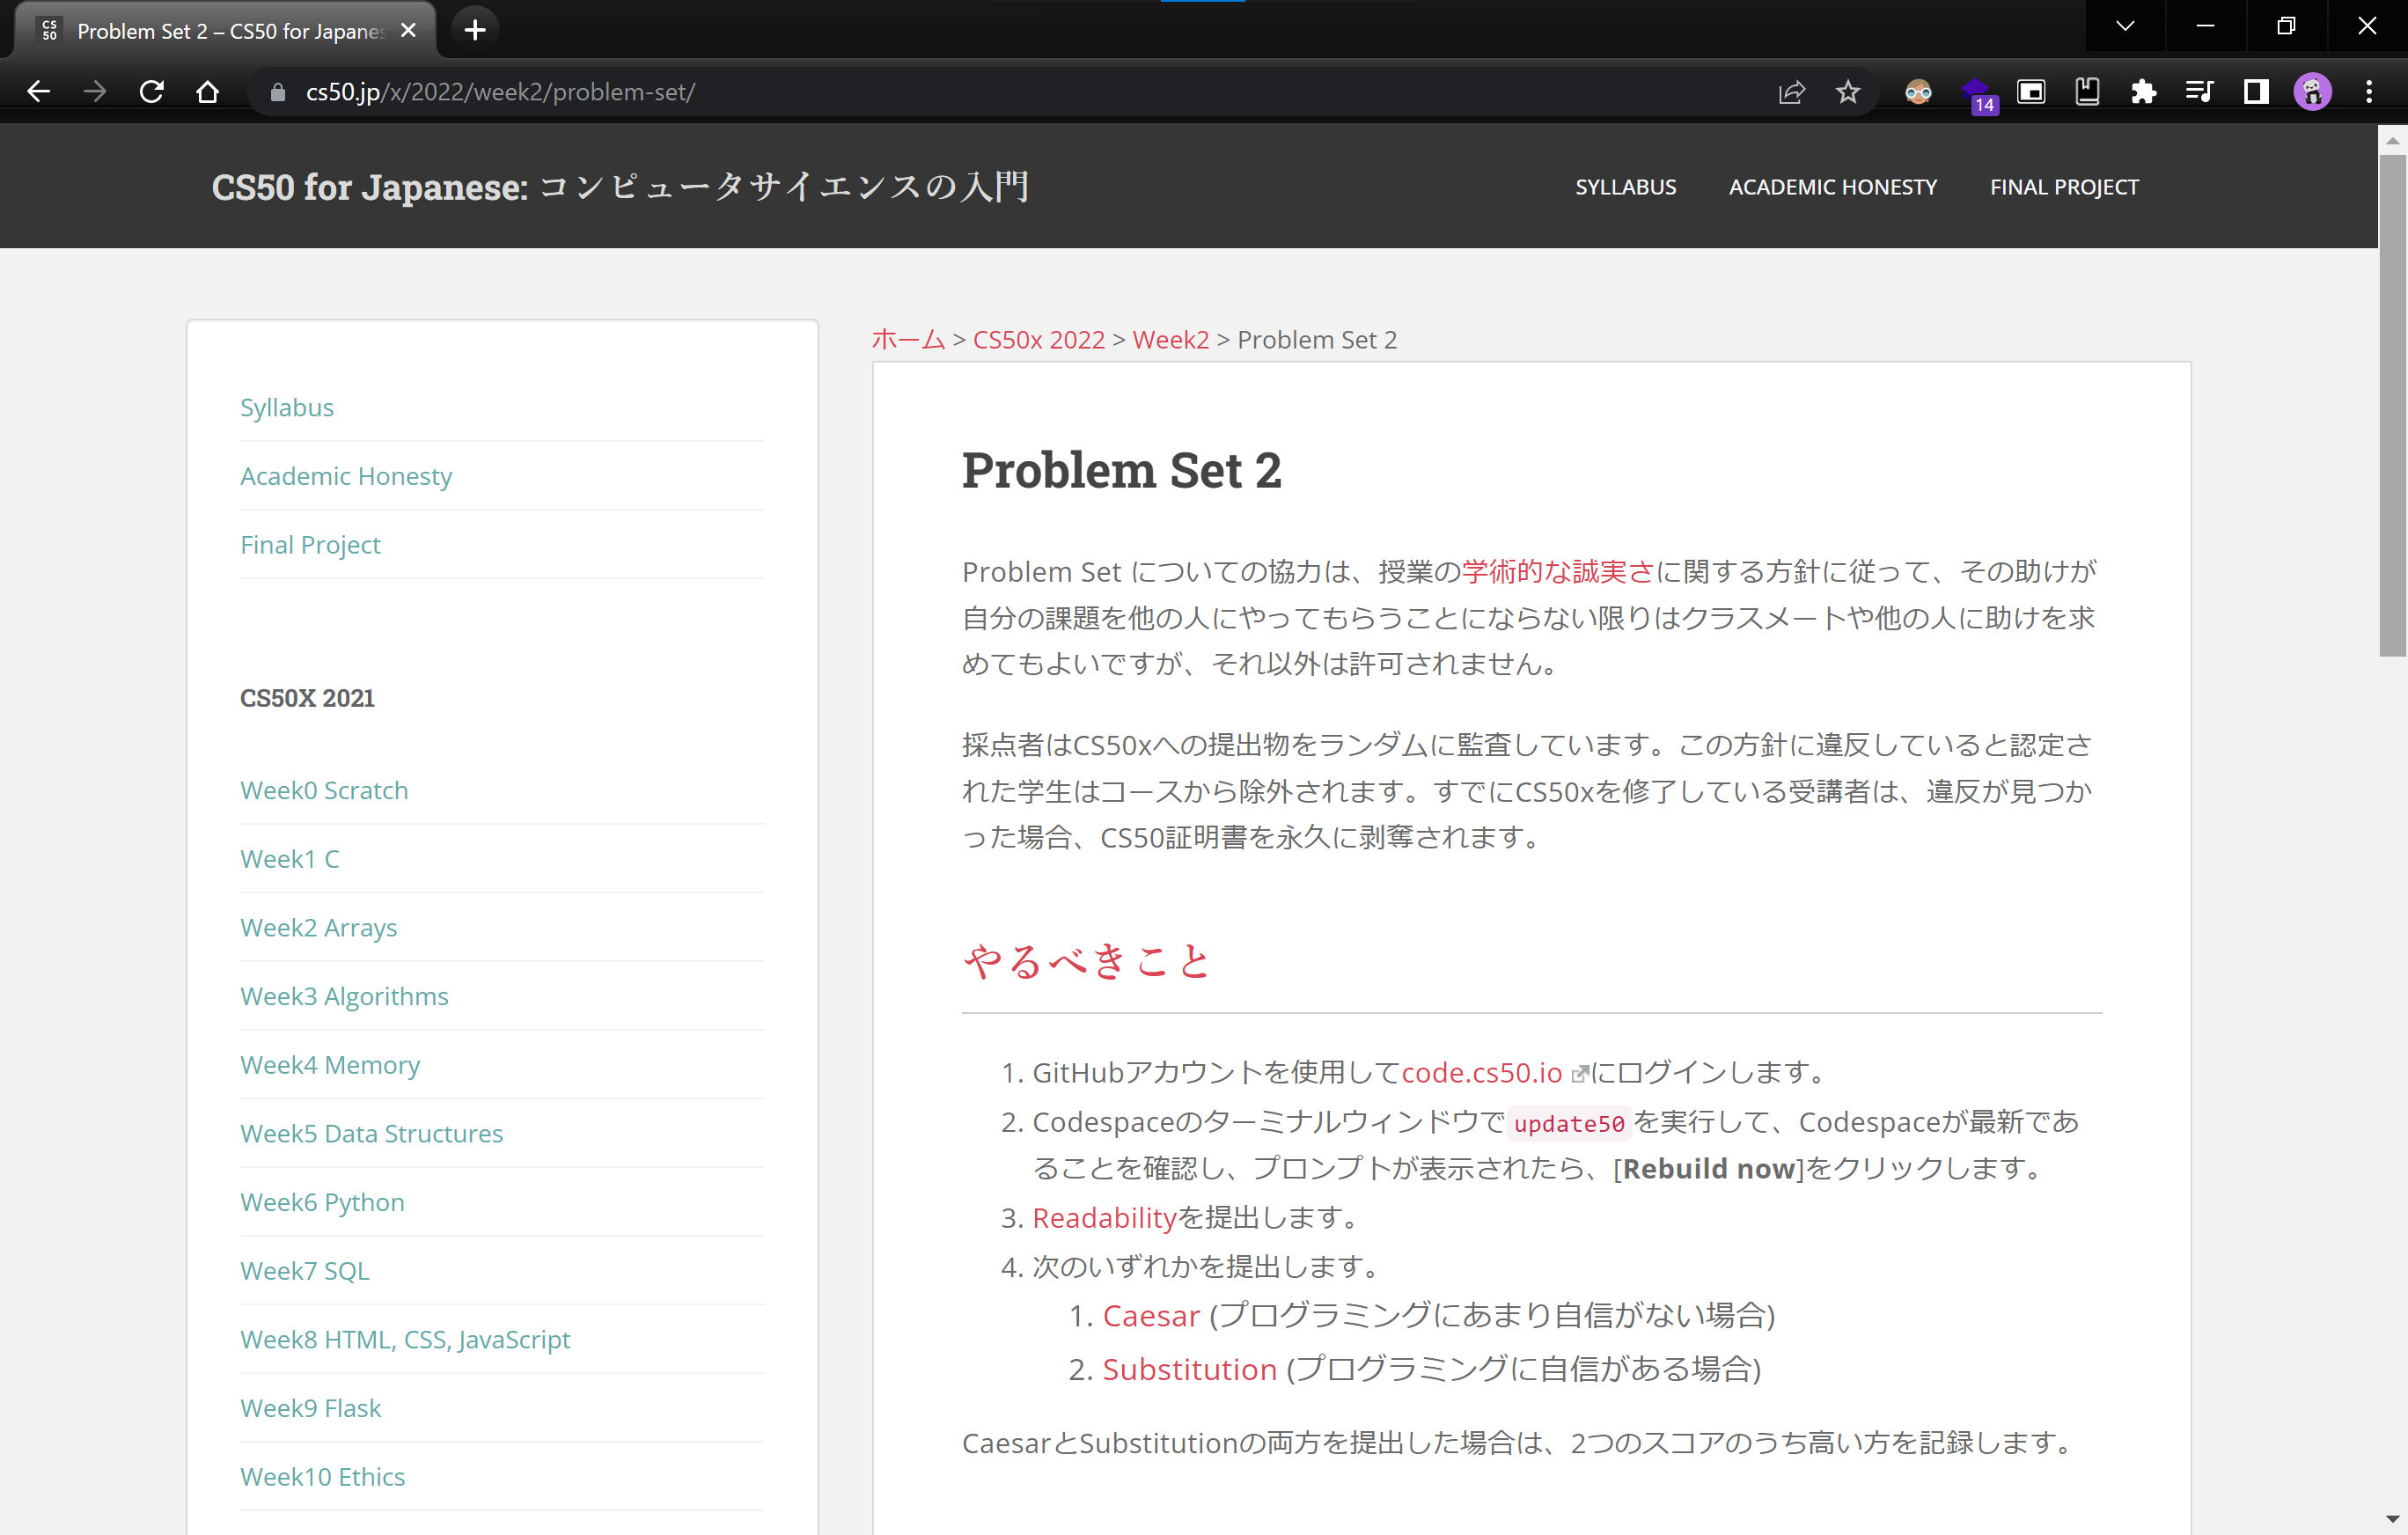Open FINAL PROJECT in top menu
This screenshot has width=2408, height=1535.
[2063, 187]
